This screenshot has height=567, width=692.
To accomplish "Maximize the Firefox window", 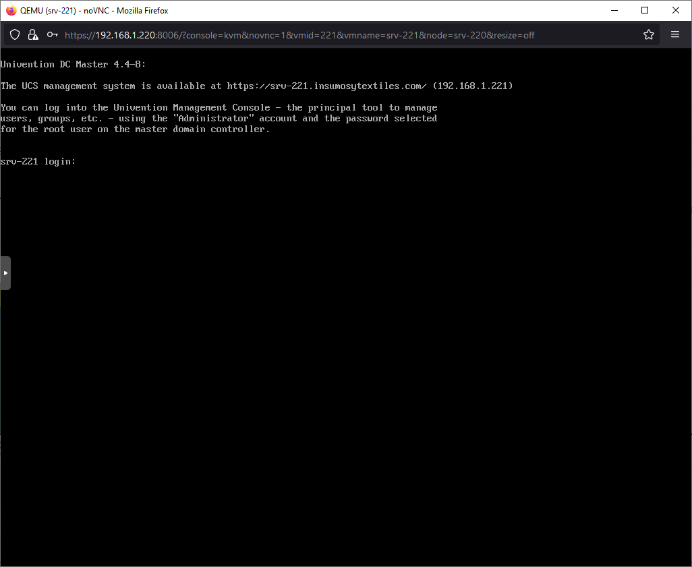I will coord(644,11).
